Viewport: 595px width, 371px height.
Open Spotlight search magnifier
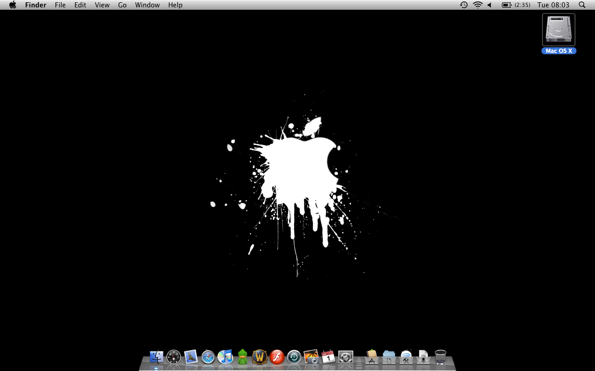[582, 5]
